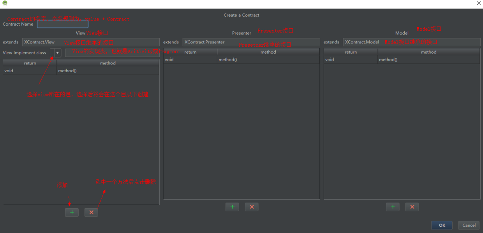Image resolution: width=483 pixels, height=233 pixels.
Task: Edit the Model extends field XContract.Model
Action: pos(412,42)
